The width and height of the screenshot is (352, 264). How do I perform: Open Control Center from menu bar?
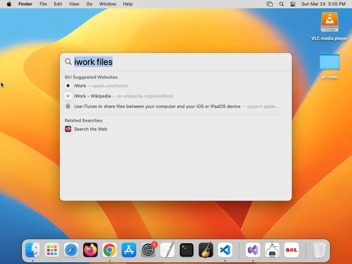tap(293, 4)
